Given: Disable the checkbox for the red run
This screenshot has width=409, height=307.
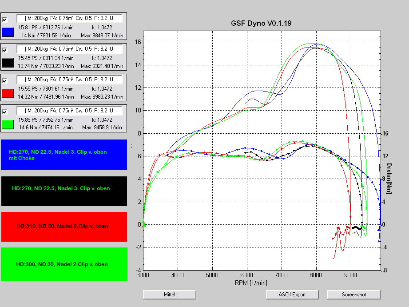Looking at the screenshot, I should click(5, 81).
